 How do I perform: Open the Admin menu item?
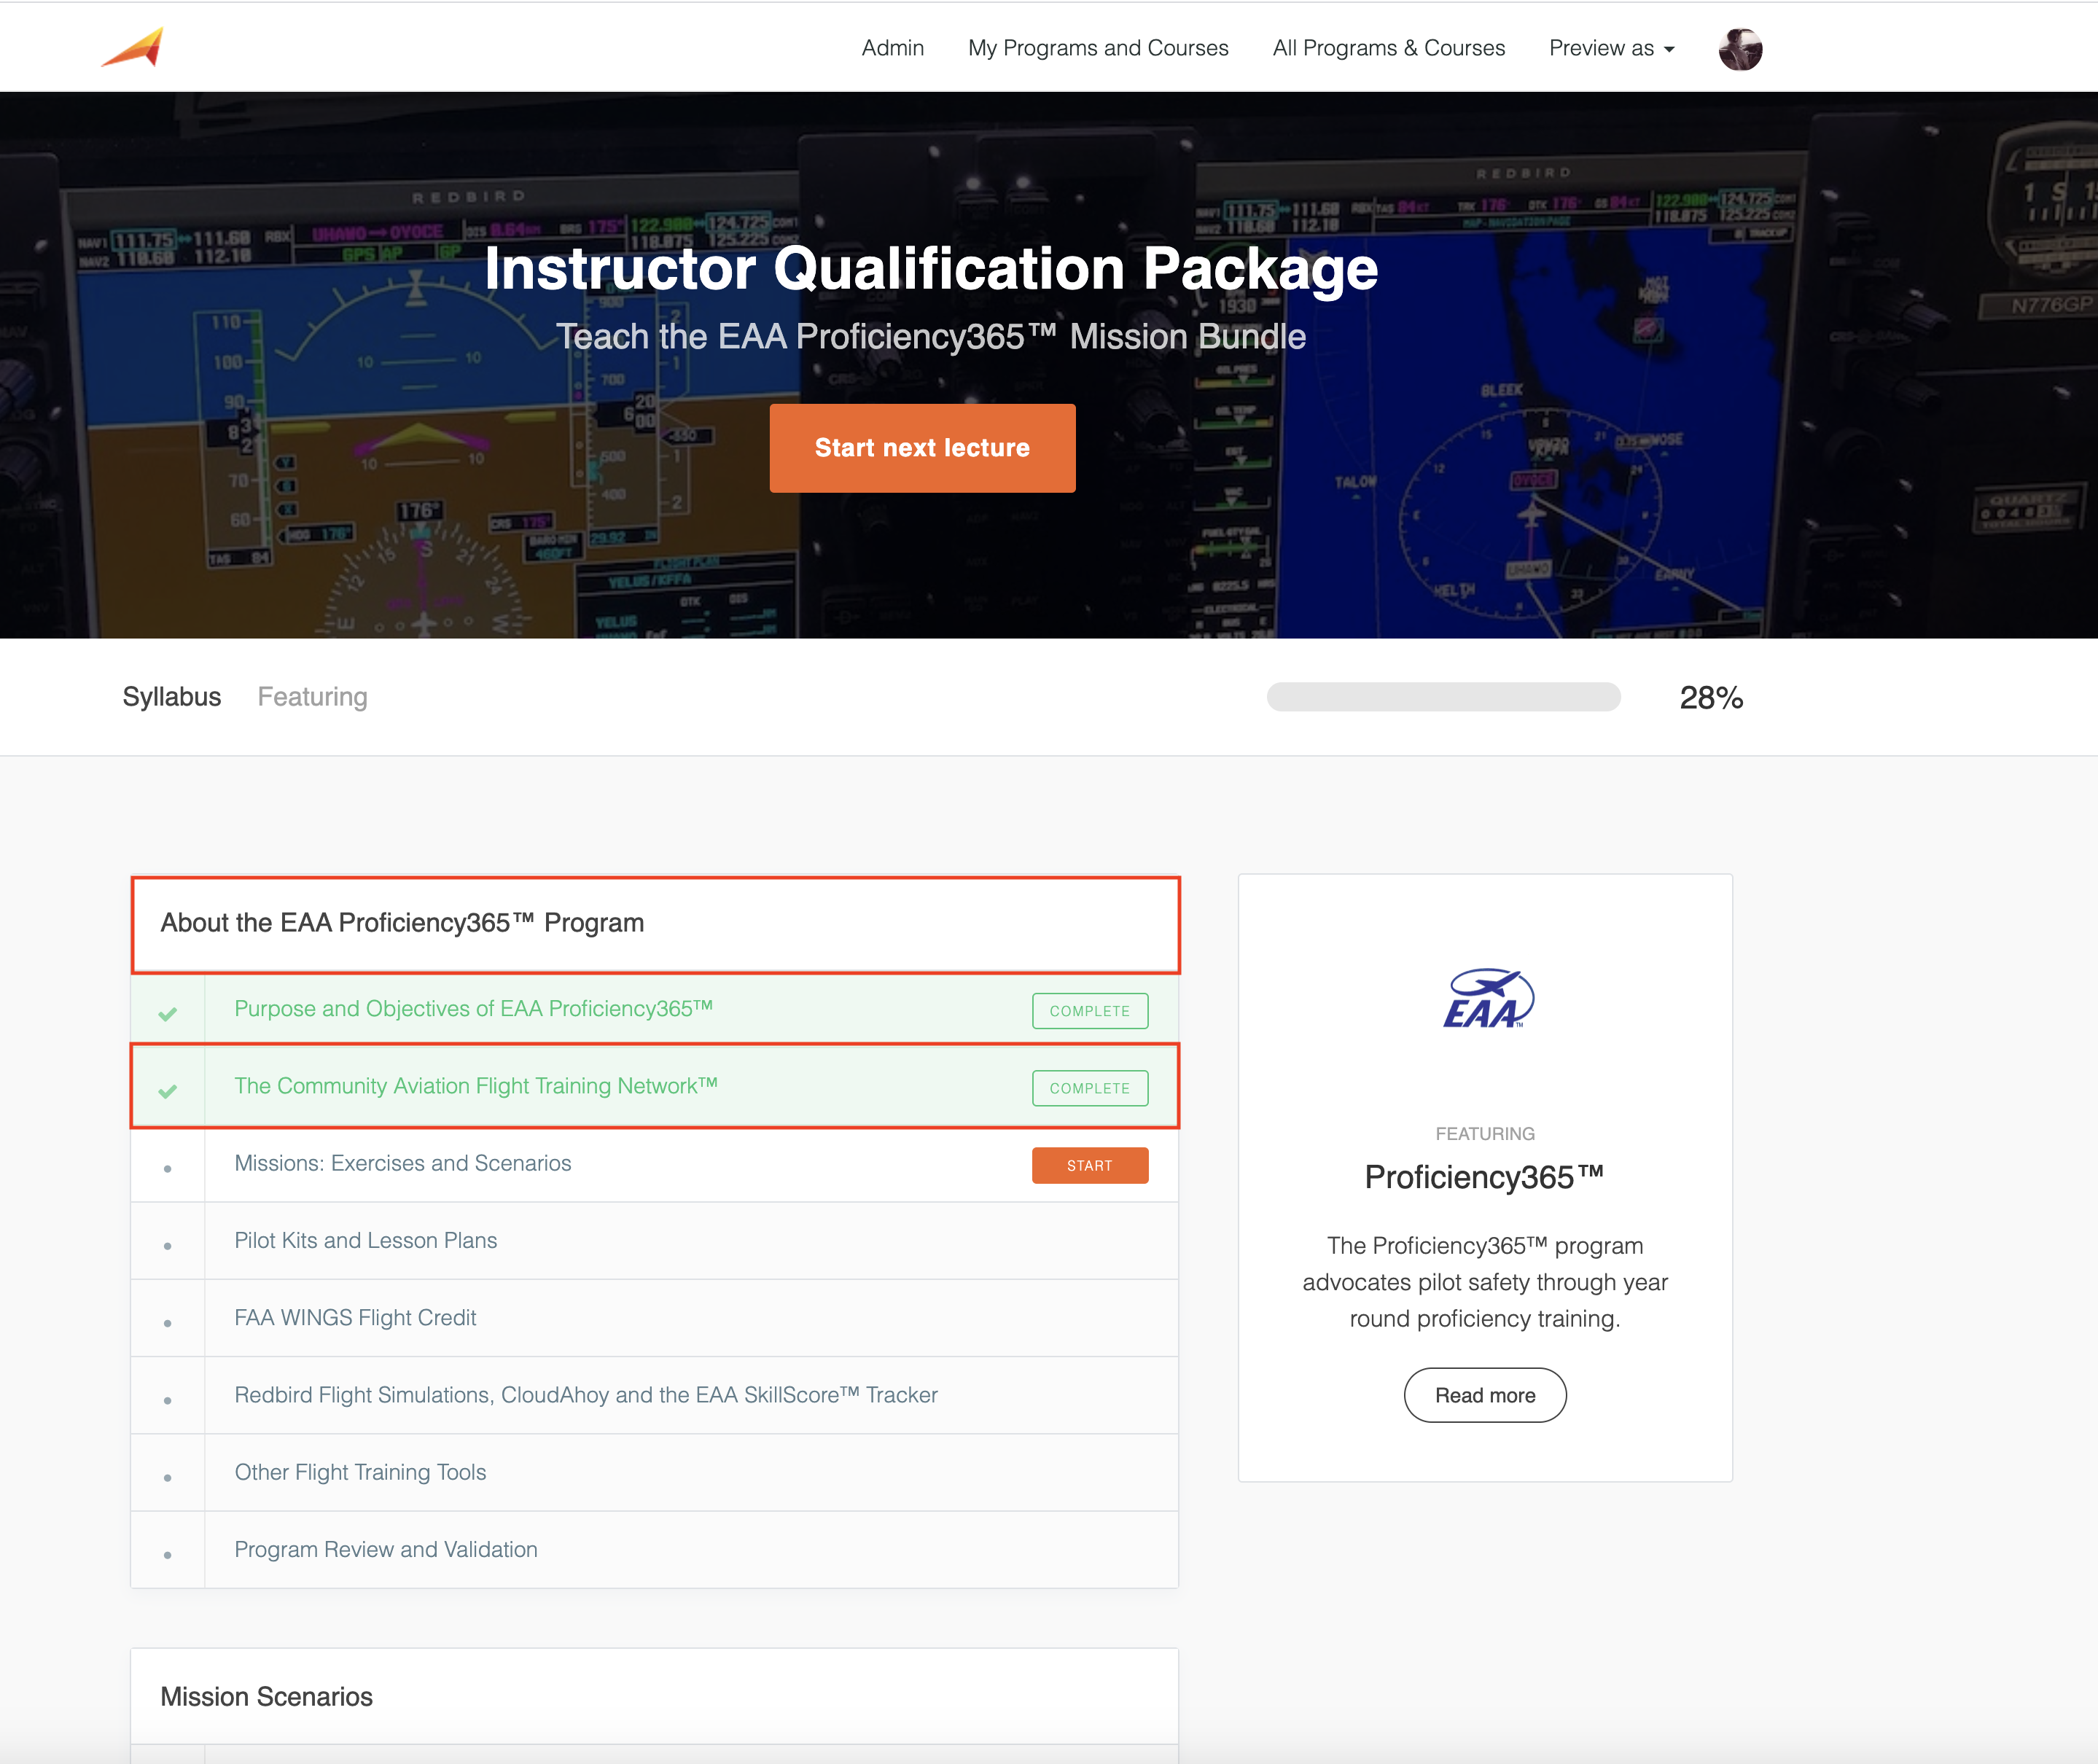pos(892,48)
